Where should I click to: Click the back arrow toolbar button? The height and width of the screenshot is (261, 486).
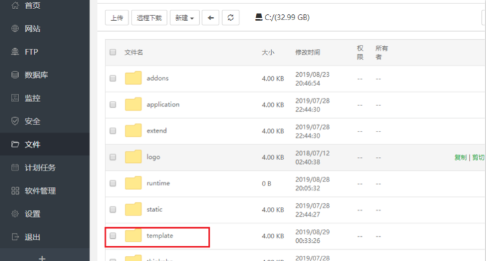210,18
